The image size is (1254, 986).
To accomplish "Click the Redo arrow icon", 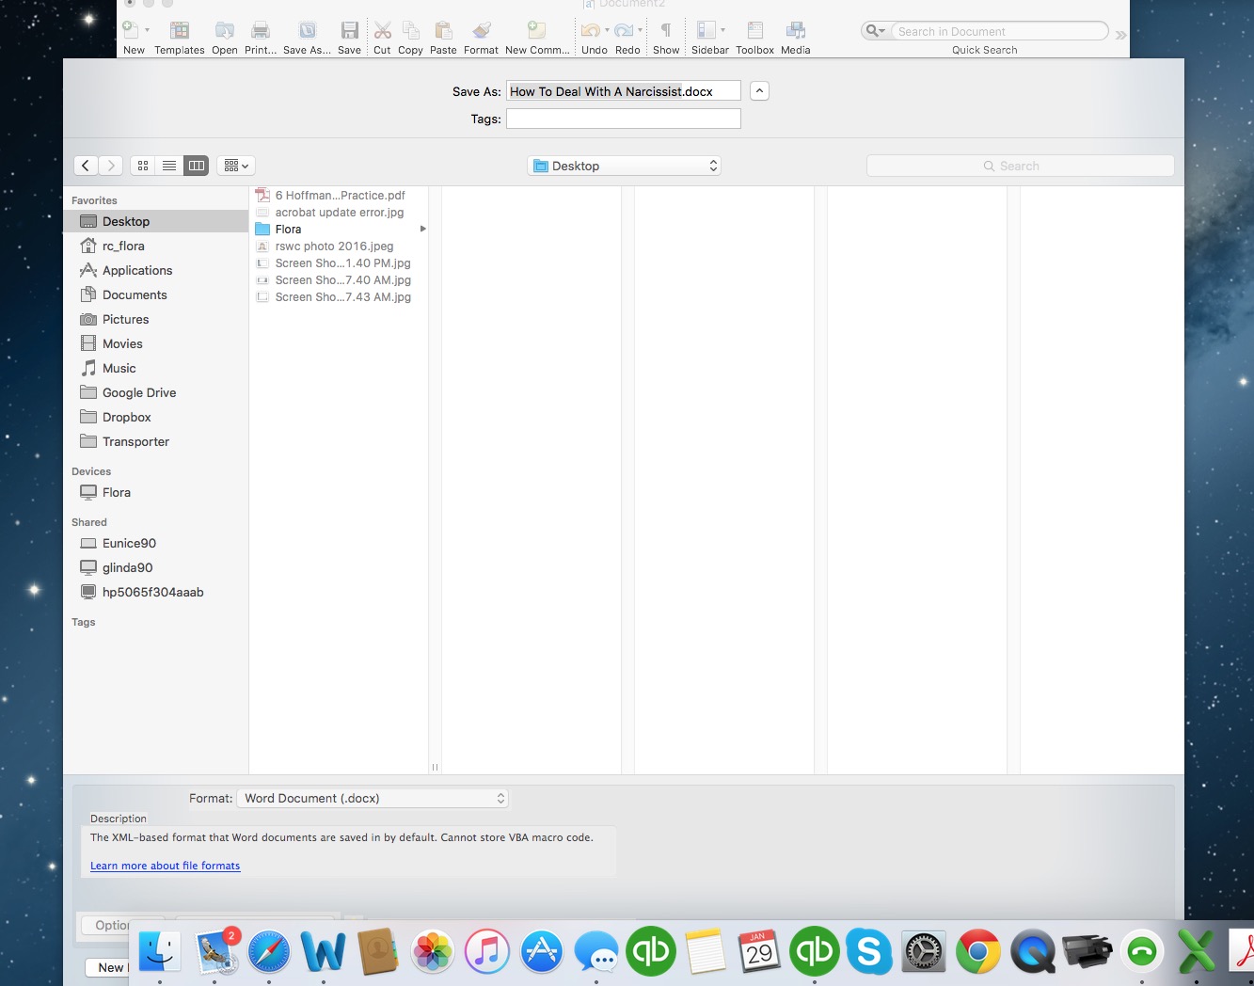I will coord(623,30).
